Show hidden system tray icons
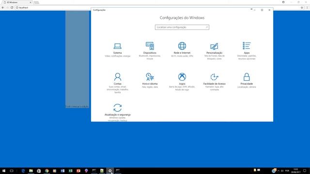The height and width of the screenshot is (174, 310). point(279,171)
